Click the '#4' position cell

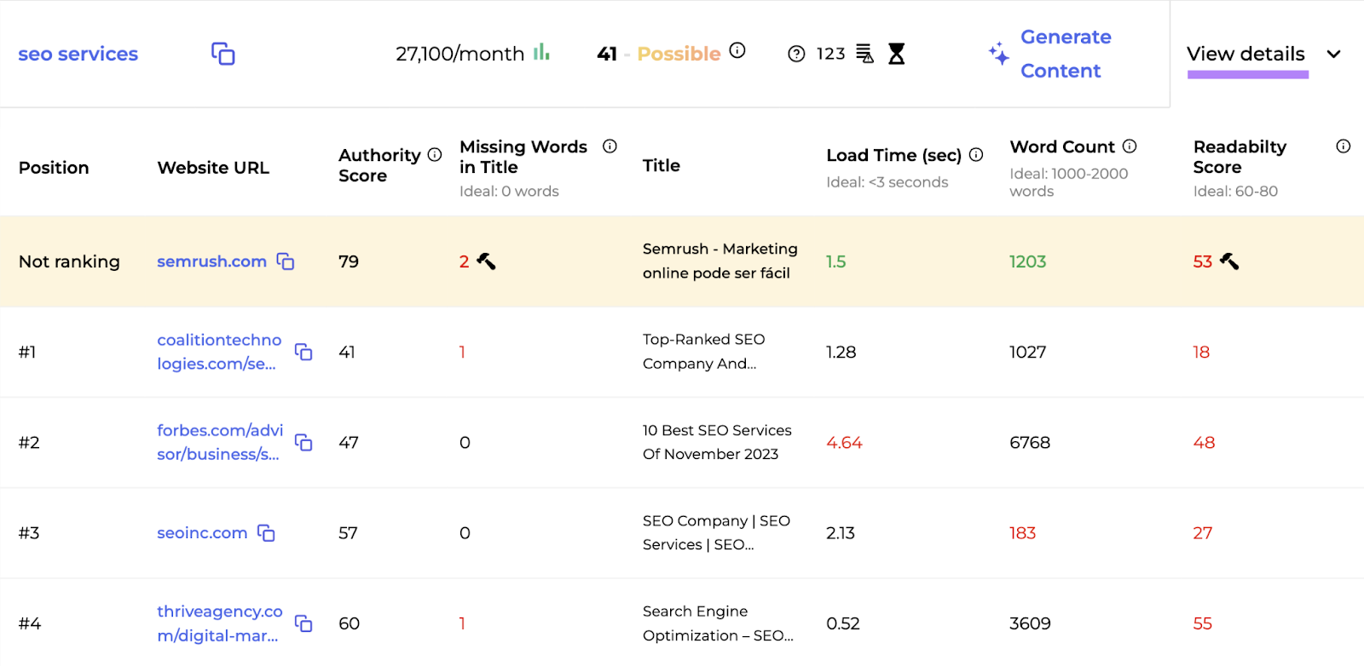(x=30, y=623)
